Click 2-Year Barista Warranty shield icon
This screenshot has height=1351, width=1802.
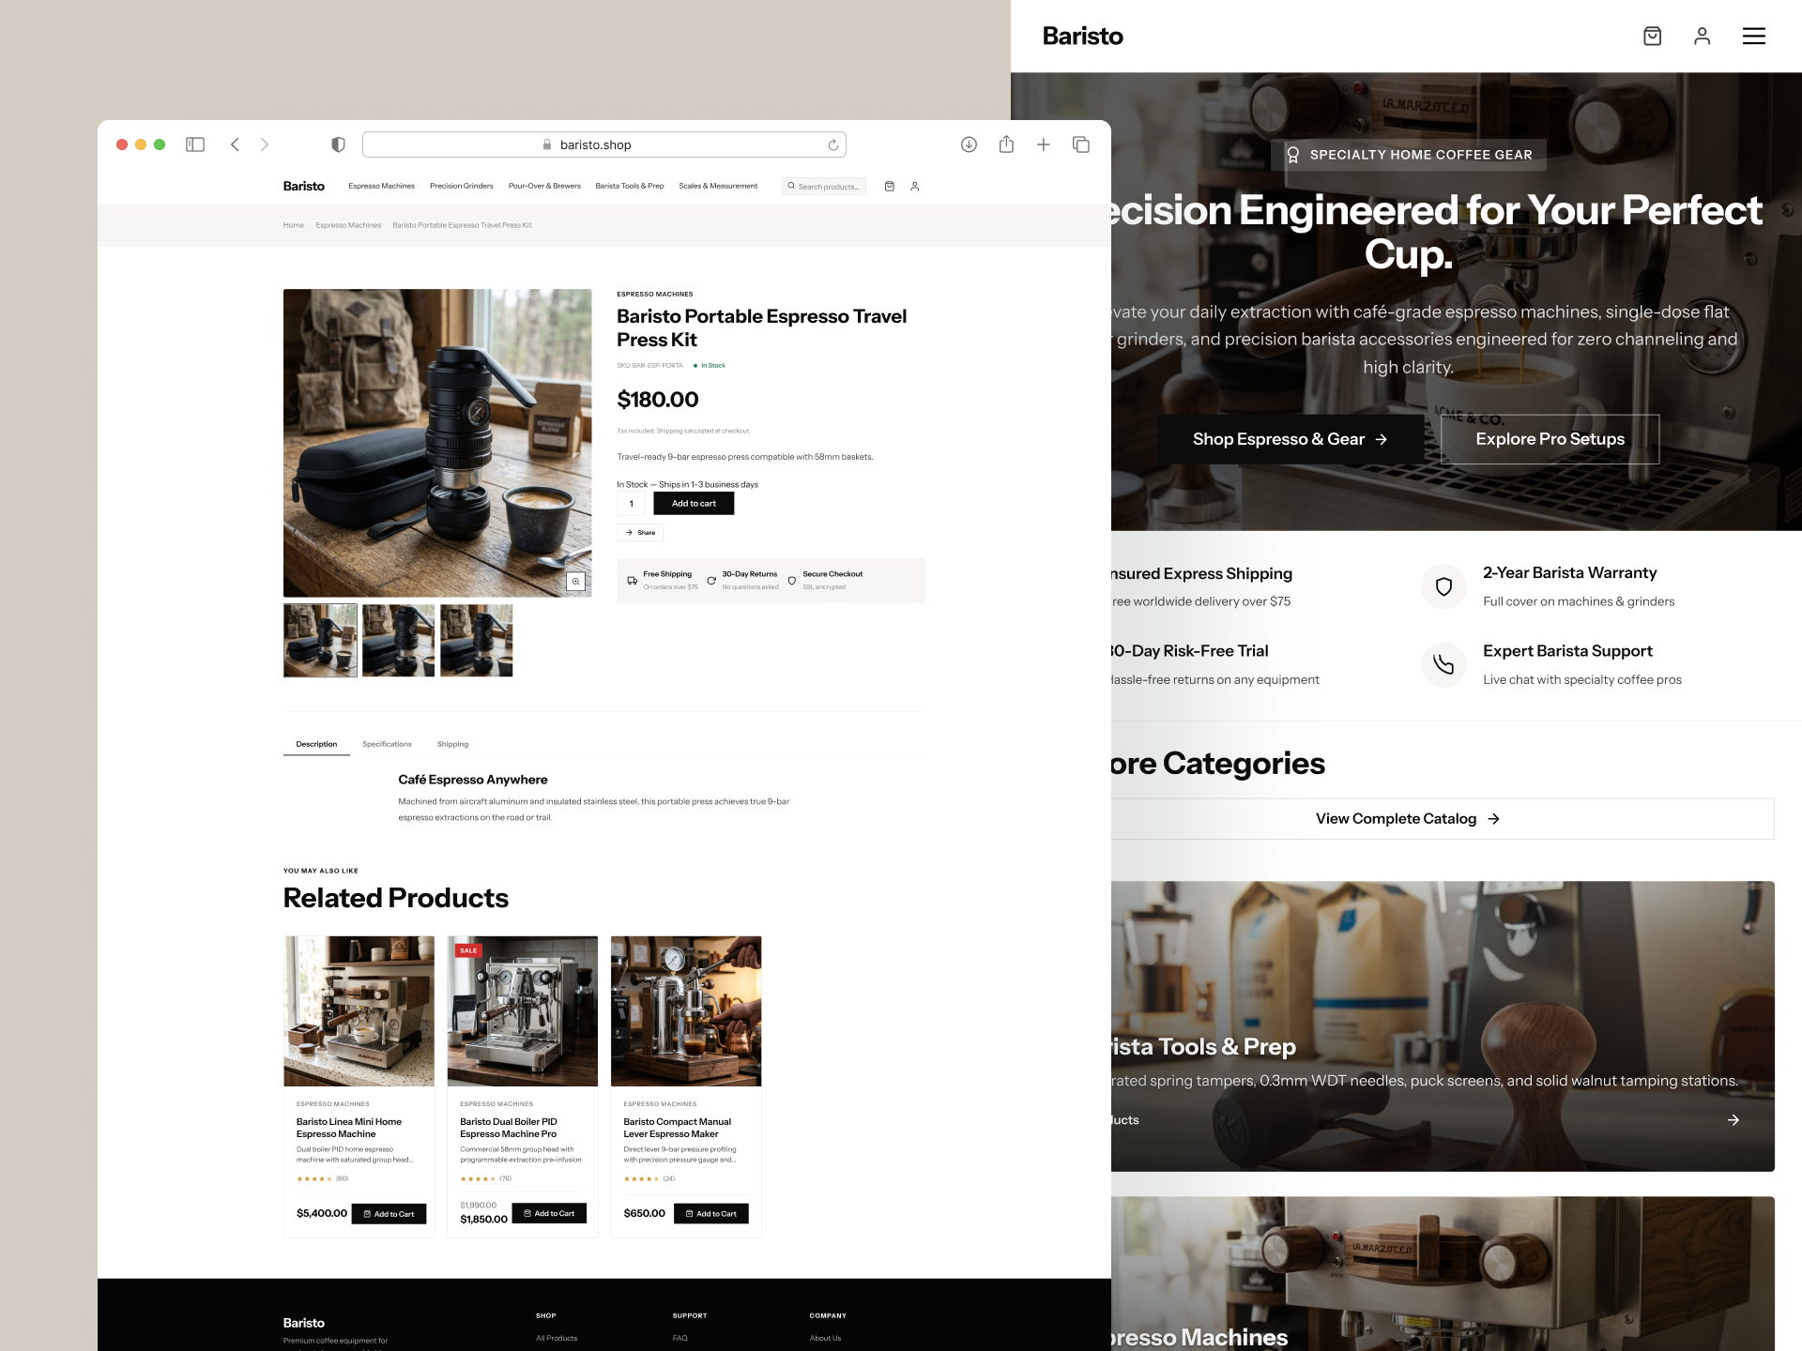(x=1444, y=586)
